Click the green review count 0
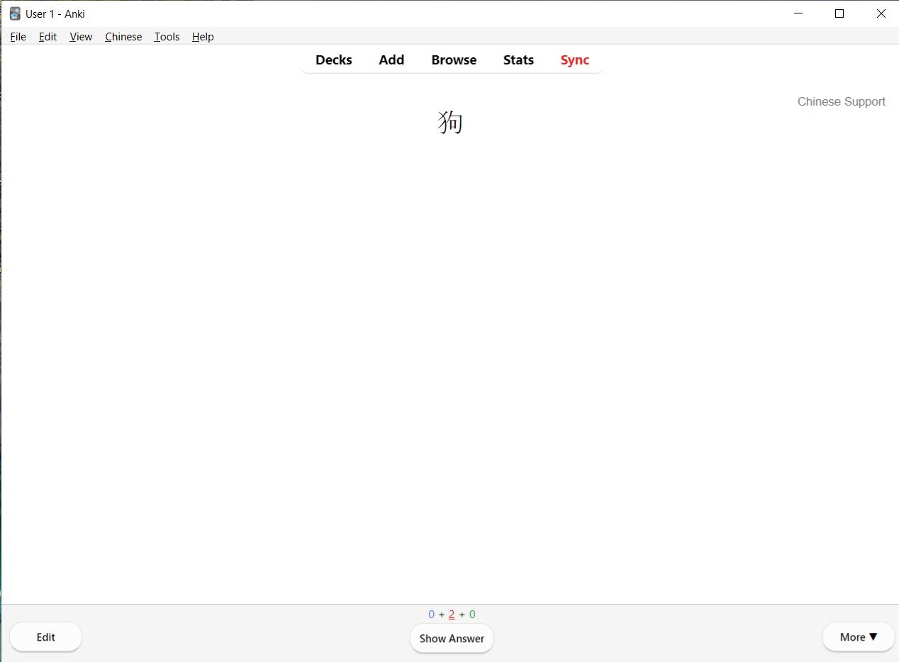The width and height of the screenshot is (899, 662). click(x=472, y=615)
